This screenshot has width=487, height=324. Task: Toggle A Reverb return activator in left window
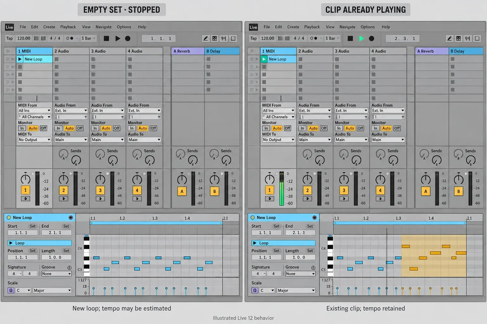(x=182, y=191)
